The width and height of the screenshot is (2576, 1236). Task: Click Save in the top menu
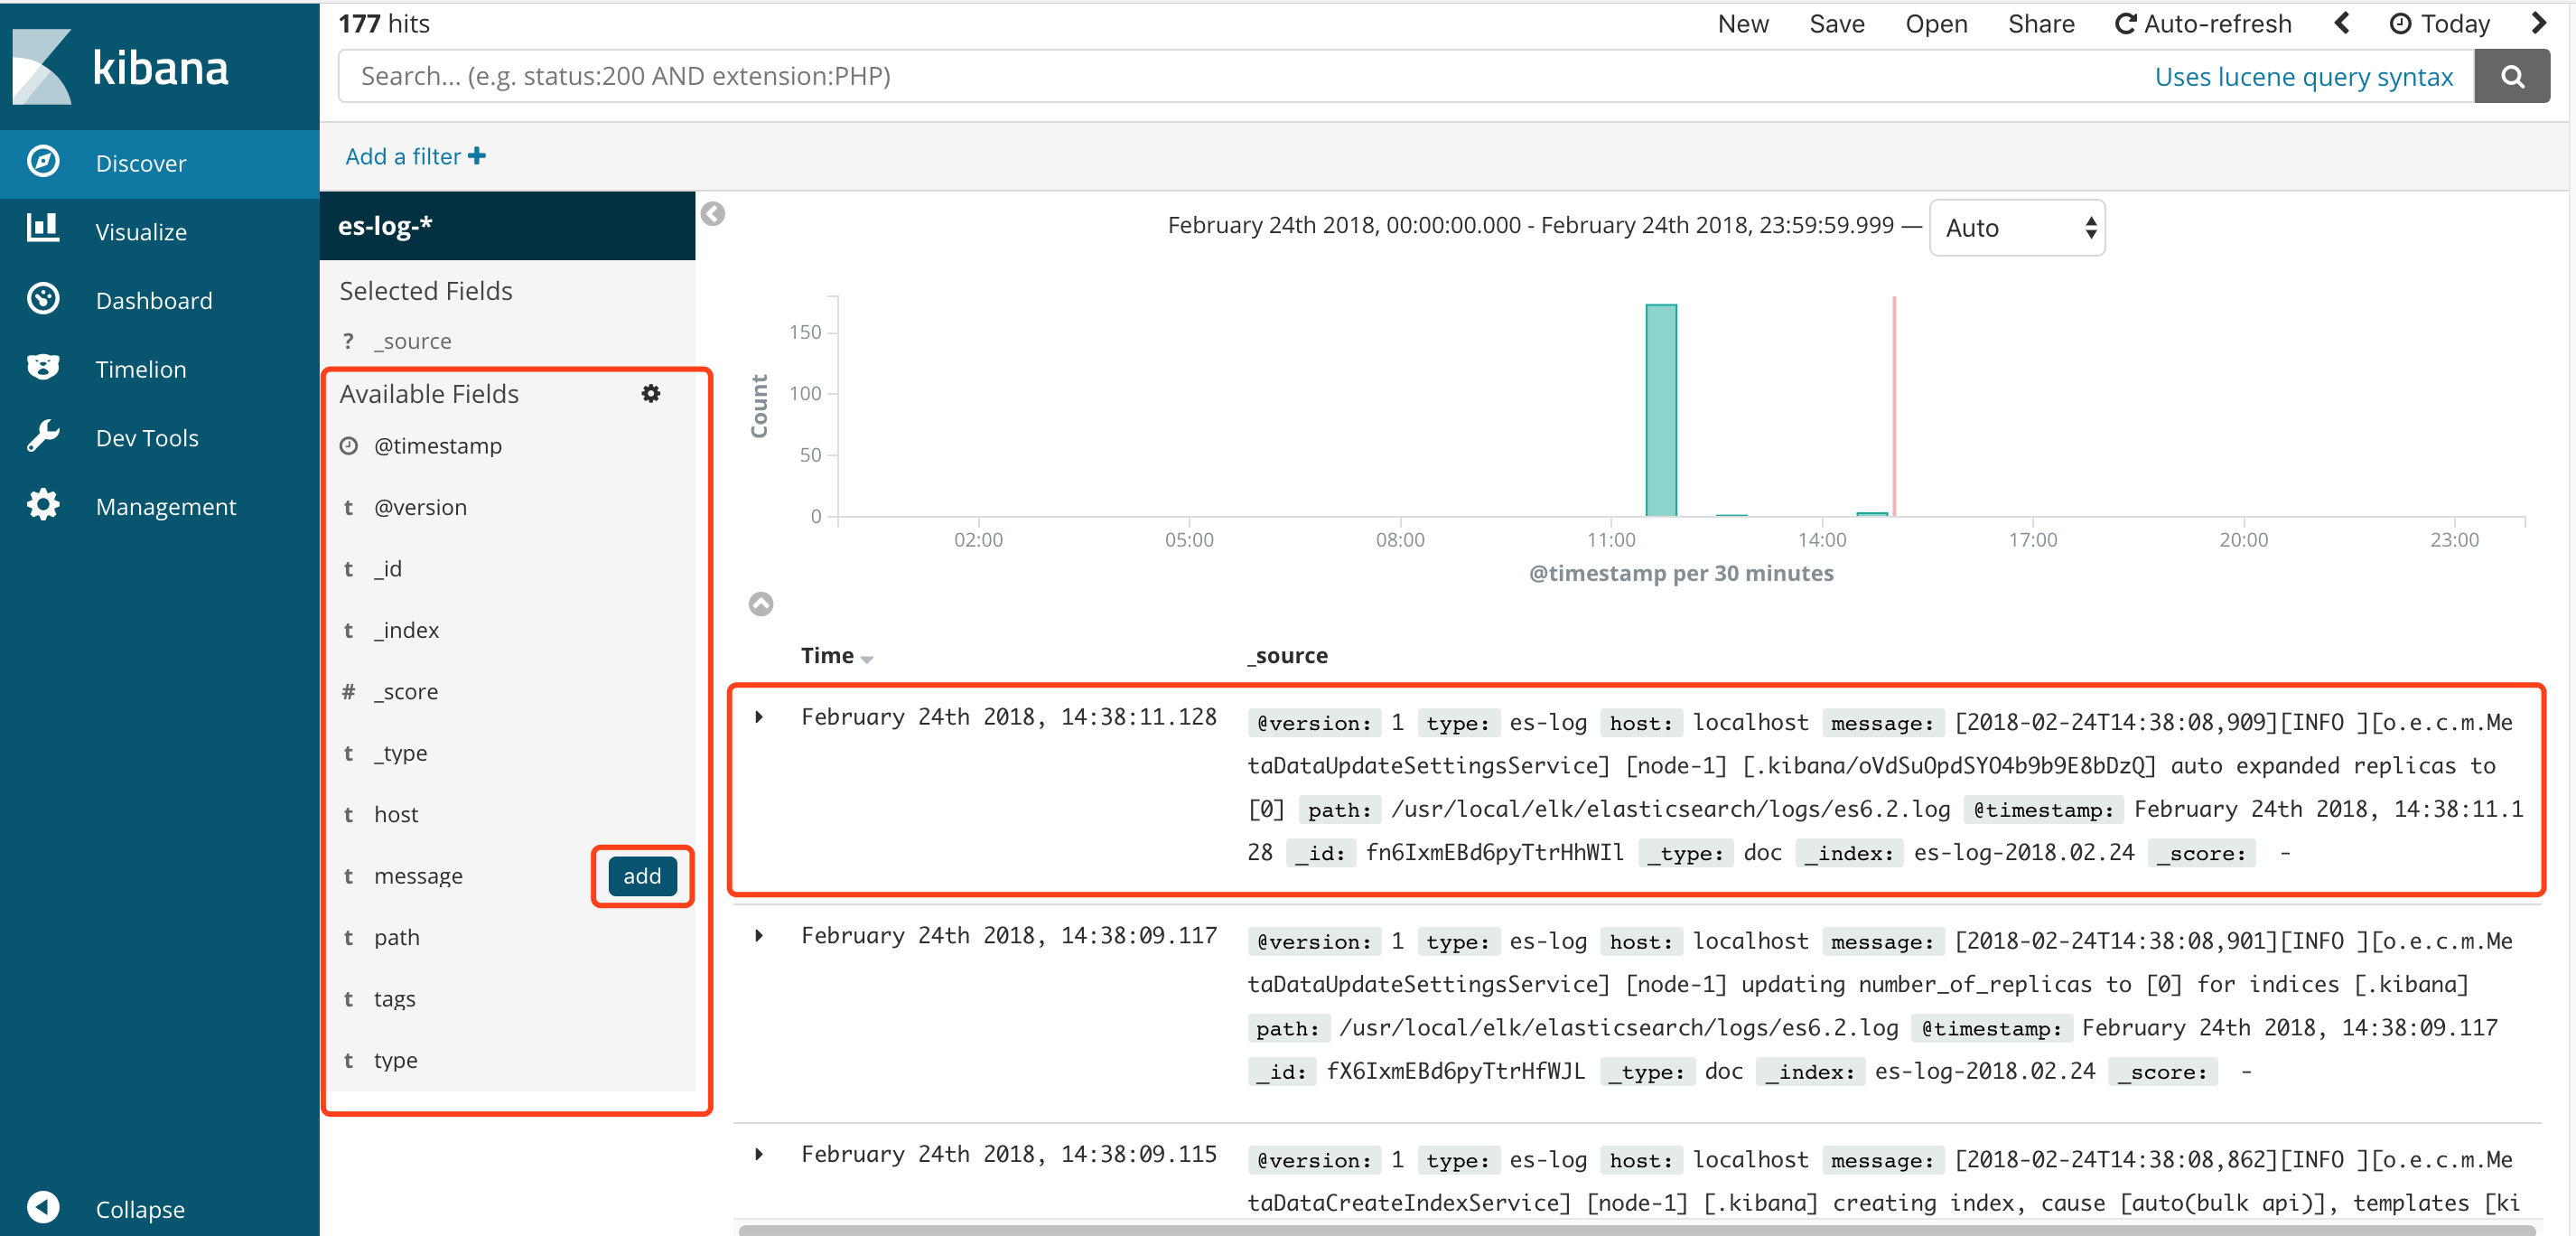(1837, 24)
